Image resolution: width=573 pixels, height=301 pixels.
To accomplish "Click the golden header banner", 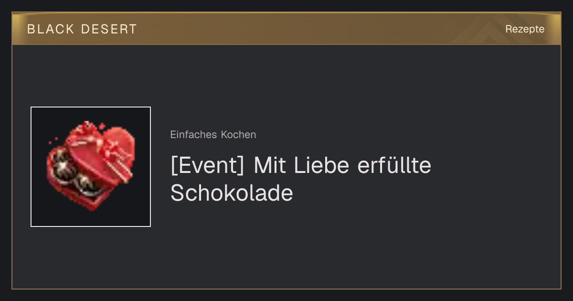I will click(x=286, y=29).
